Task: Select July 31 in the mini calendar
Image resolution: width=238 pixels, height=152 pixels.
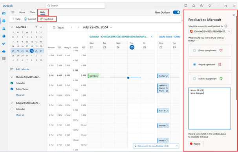Action: (27, 55)
